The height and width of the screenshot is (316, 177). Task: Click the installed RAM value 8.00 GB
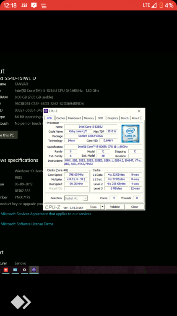(x=34, y=97)
